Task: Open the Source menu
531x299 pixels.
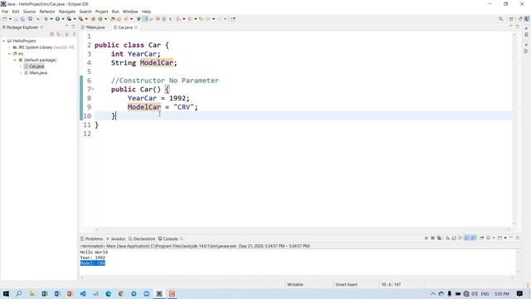Action: 29,12
